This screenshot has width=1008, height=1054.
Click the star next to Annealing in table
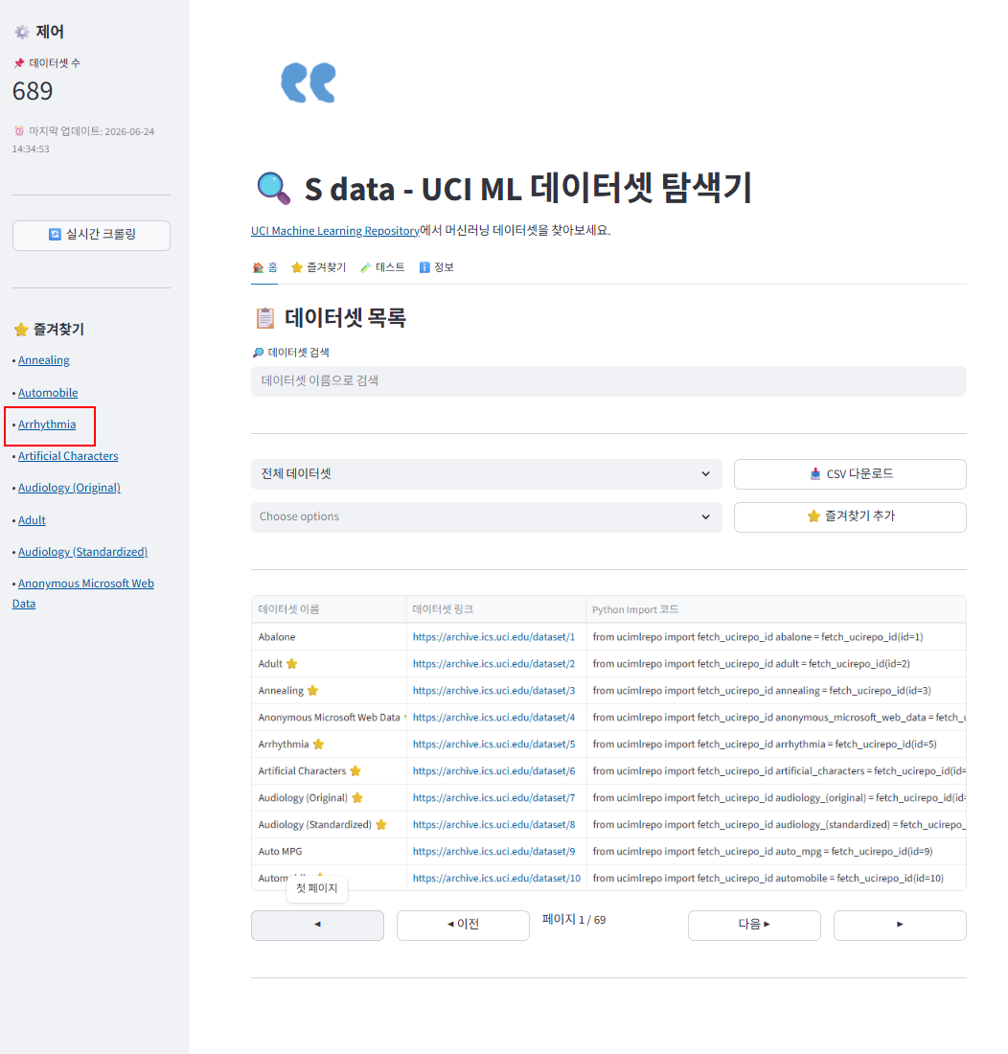[x=312, y=690]
